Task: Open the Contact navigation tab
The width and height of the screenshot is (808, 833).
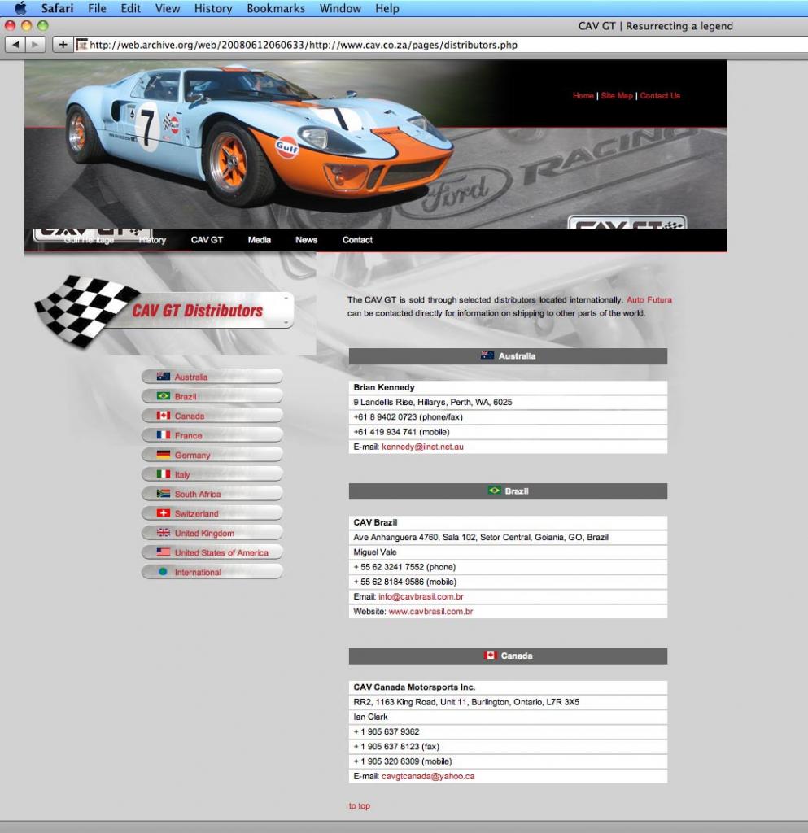Action: tap(357, 240)
